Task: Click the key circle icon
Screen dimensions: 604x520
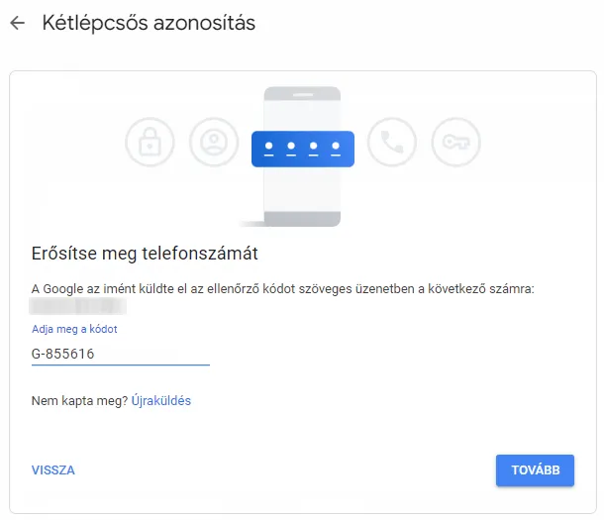Action: coord(455,145)
